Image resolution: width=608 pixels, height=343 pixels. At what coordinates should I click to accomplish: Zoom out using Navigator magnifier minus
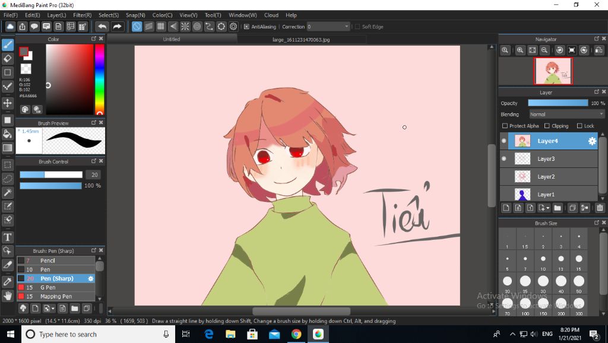[x=544, y=50]
